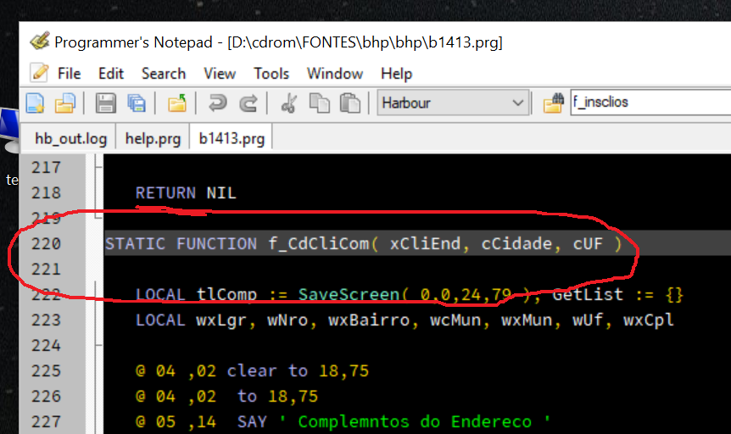Viewport: 731px width, 434px height.
Task: Click line number 220 in the margin
Action: click(x=46, y=244)
